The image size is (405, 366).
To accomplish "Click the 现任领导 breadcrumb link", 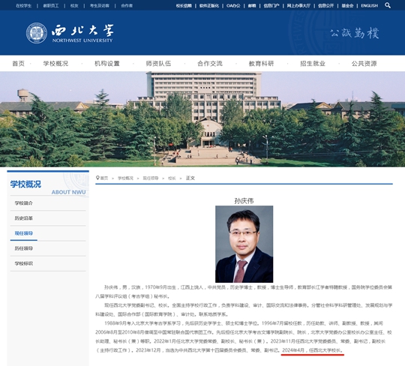I will pos(151,178).
